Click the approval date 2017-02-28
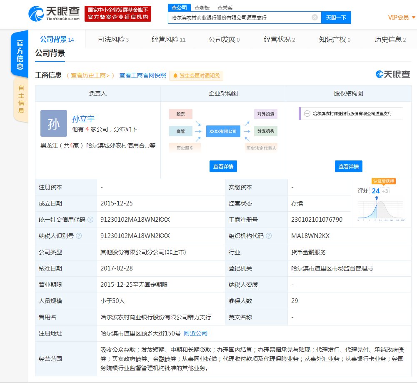Screen dimensions: 417x383 (x=117, y=268)
